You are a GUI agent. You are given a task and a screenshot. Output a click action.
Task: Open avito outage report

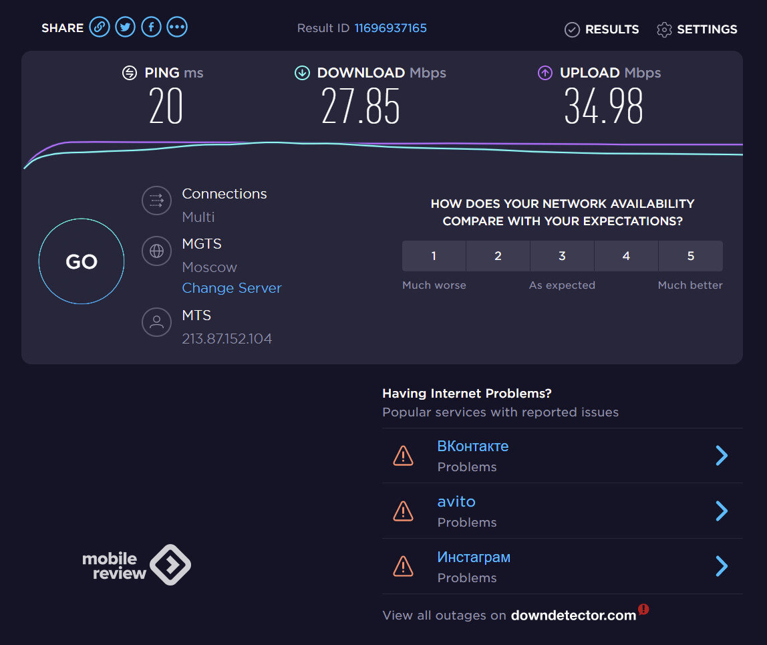coord(456,501)
